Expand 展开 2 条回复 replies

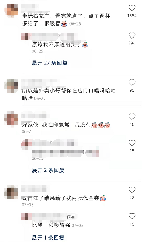pos(48,170)
